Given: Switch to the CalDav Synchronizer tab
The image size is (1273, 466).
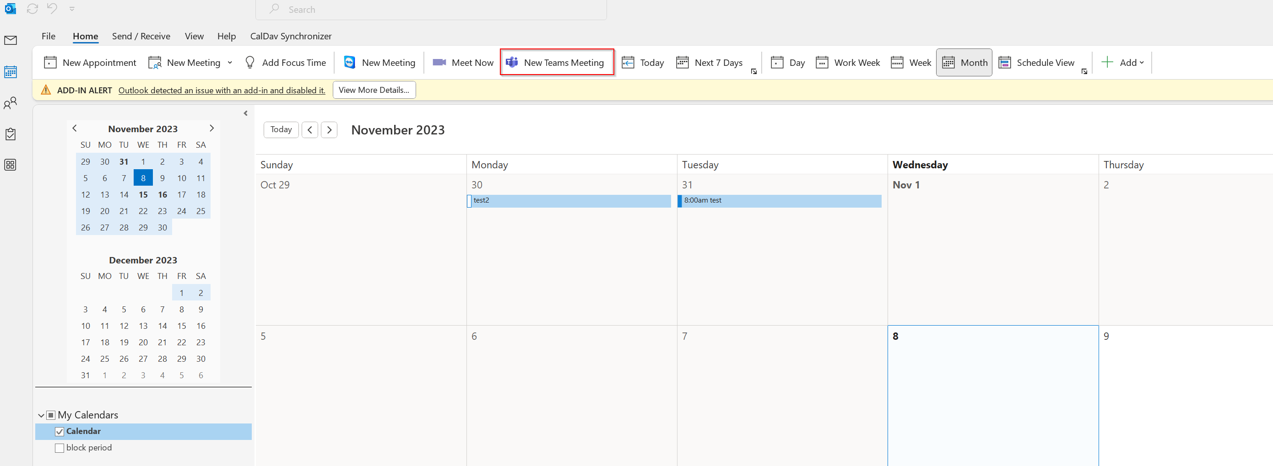Looking at the screenshot, I should point(291,36).
